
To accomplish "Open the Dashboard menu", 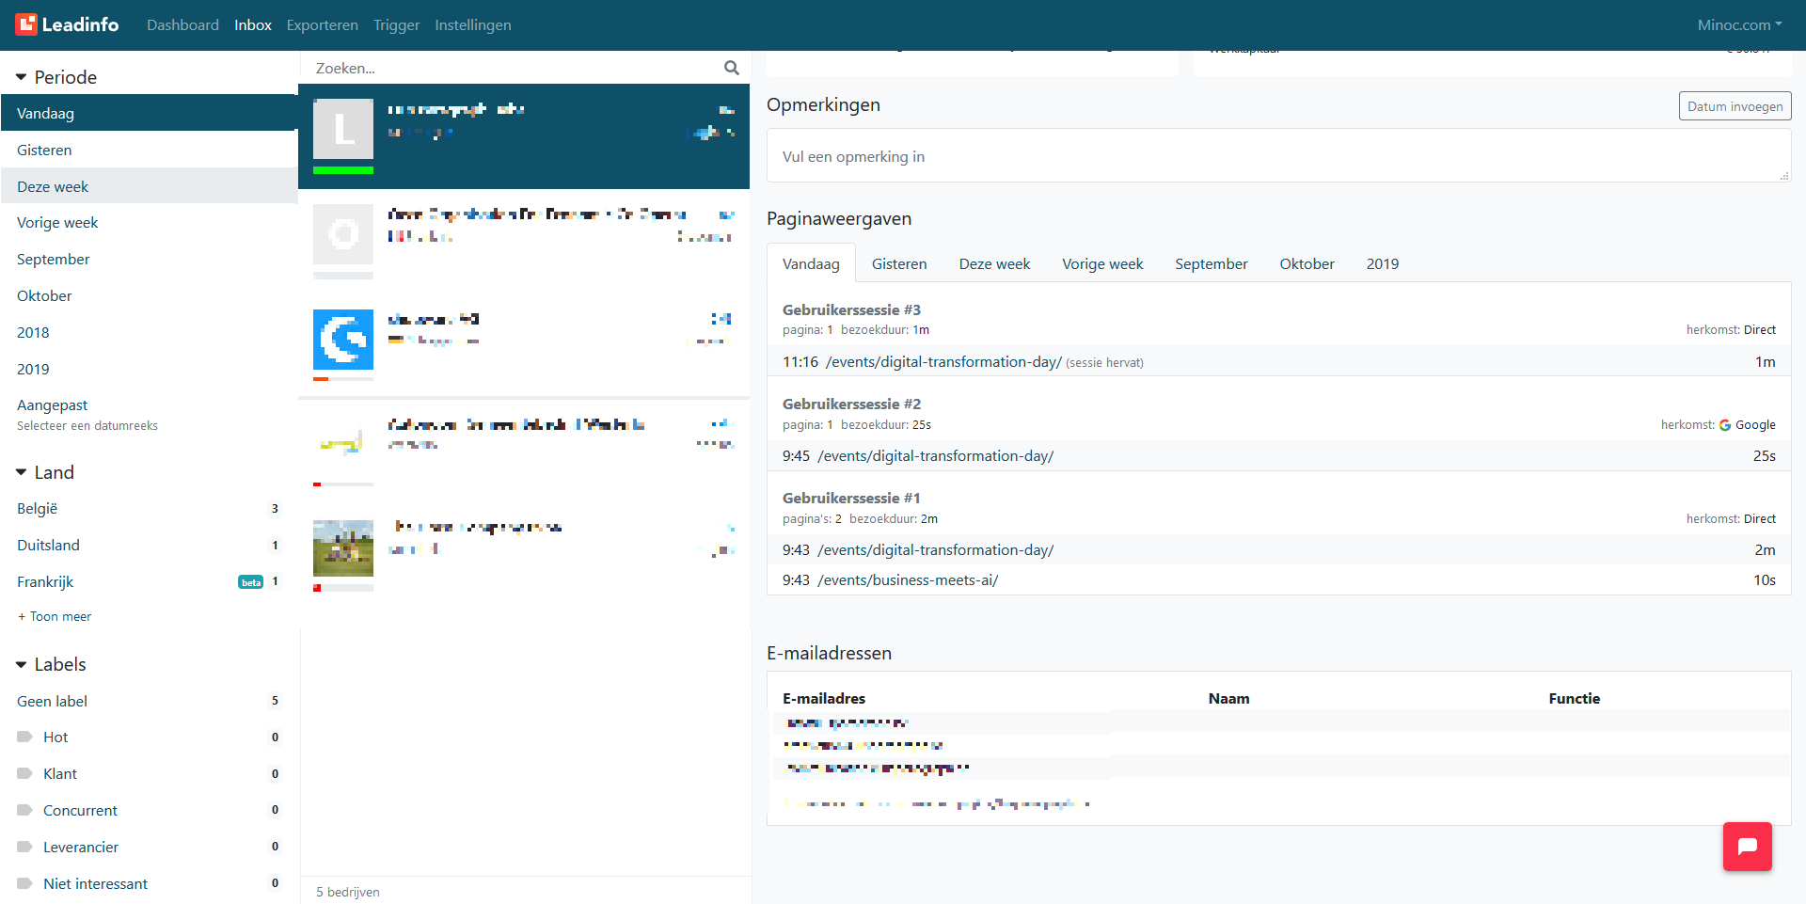I will point(182,24).
